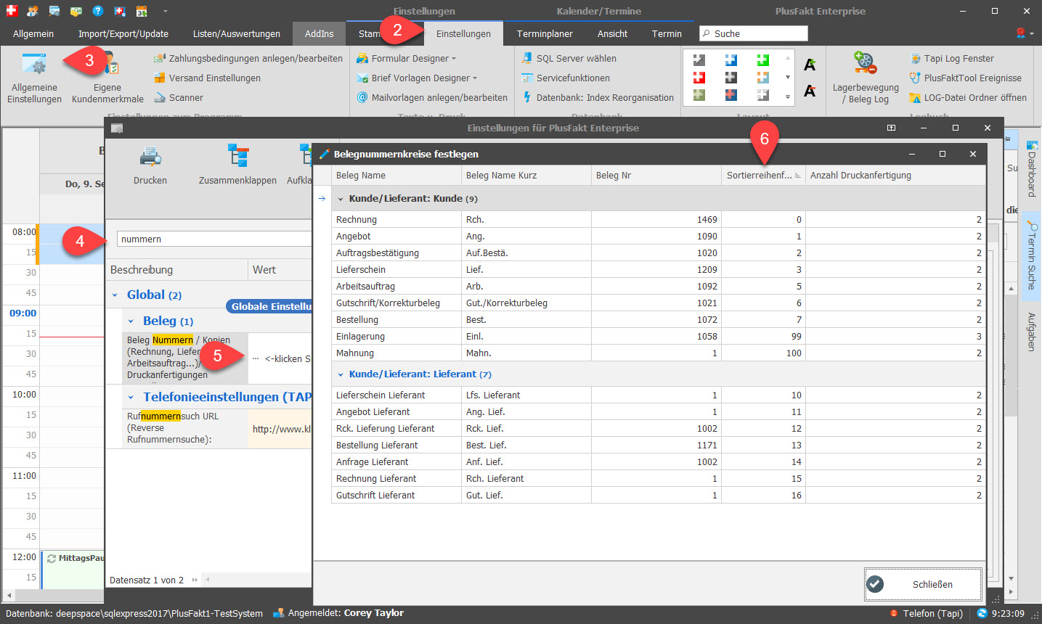The height and width of the screenshot is (624, 1042).
Task: Open the Tapi Log Fenster
Action: (x=951, y=58)
